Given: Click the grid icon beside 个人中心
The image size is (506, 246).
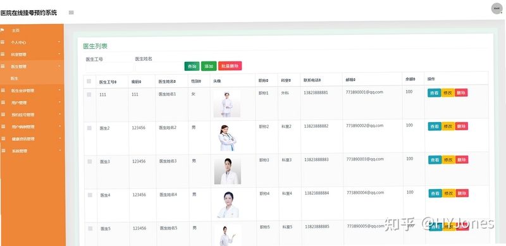Looking at the screenshot, I should pyautogui.click(x=3, y=42).
